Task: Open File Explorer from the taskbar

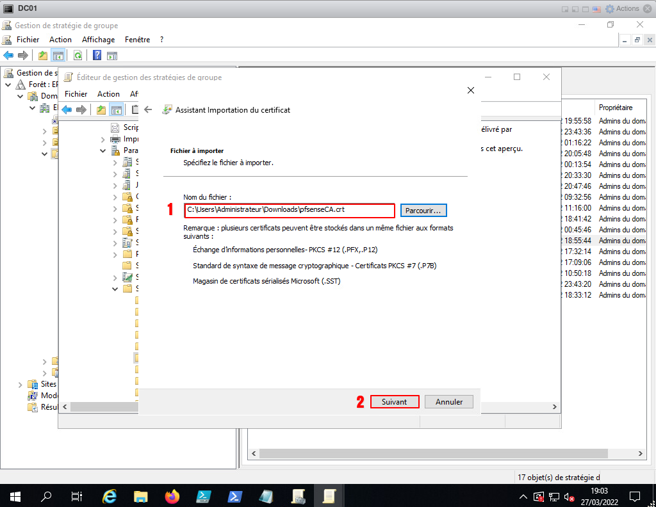Action: [x=141, y=496]
